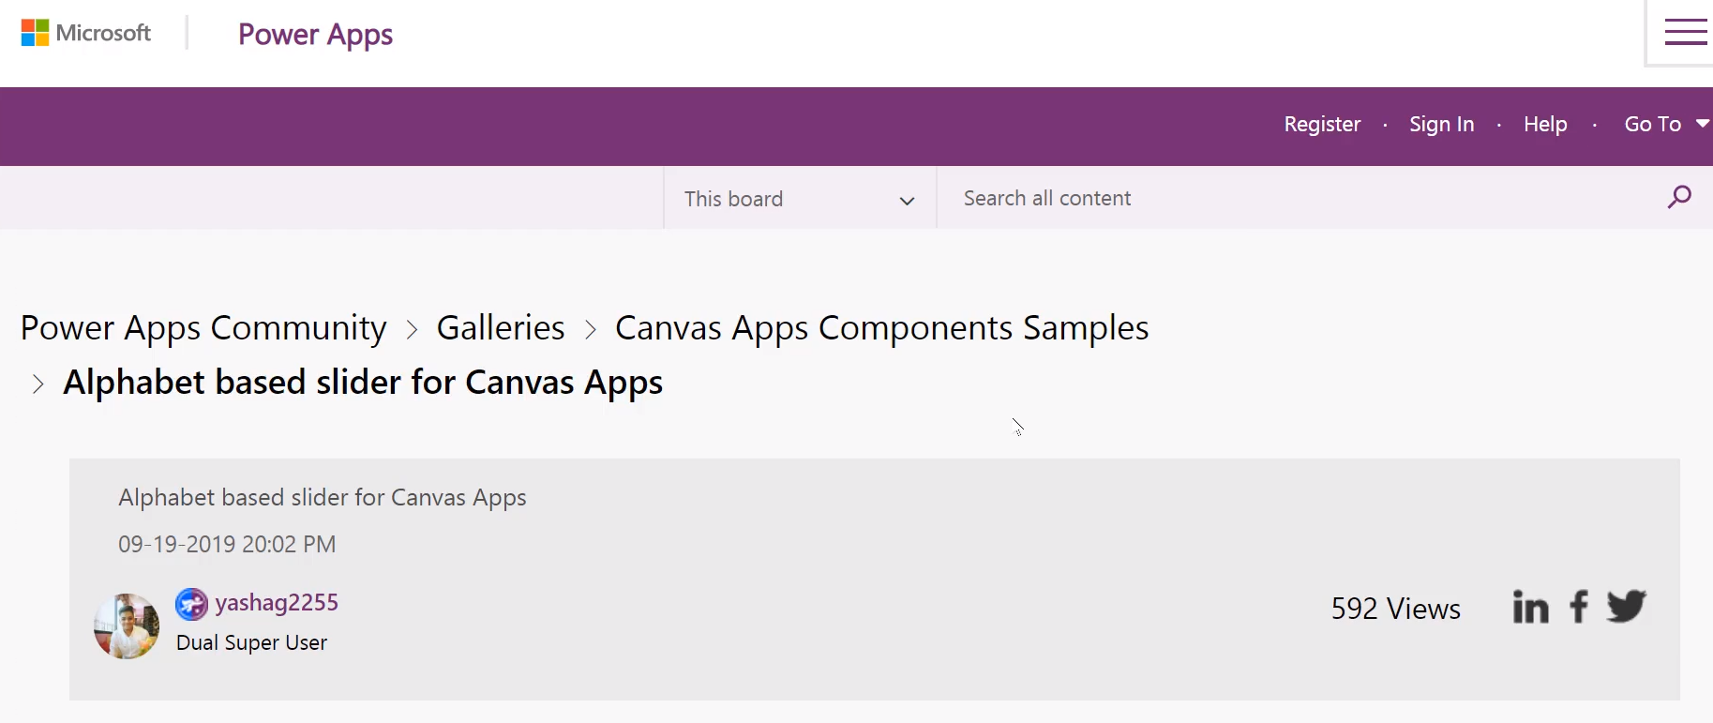Image resolution: width=1713 pixels, height=723 pixels.
Task: Open the Help link
Action: (1545, 124)
